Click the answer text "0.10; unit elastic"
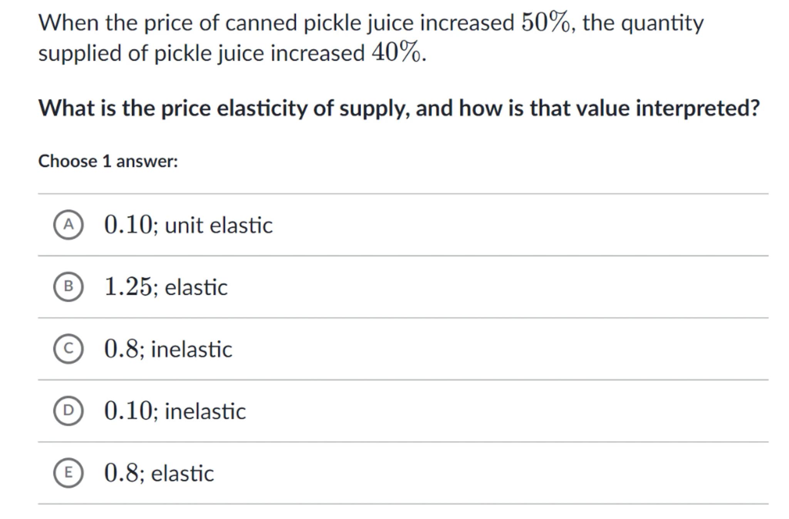The image size is (789, 519). [188, 225]
